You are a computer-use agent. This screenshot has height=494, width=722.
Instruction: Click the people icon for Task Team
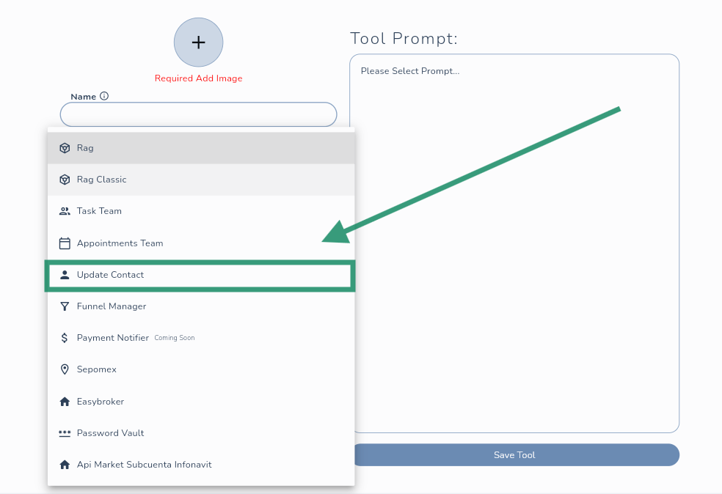tap(65, 211)
